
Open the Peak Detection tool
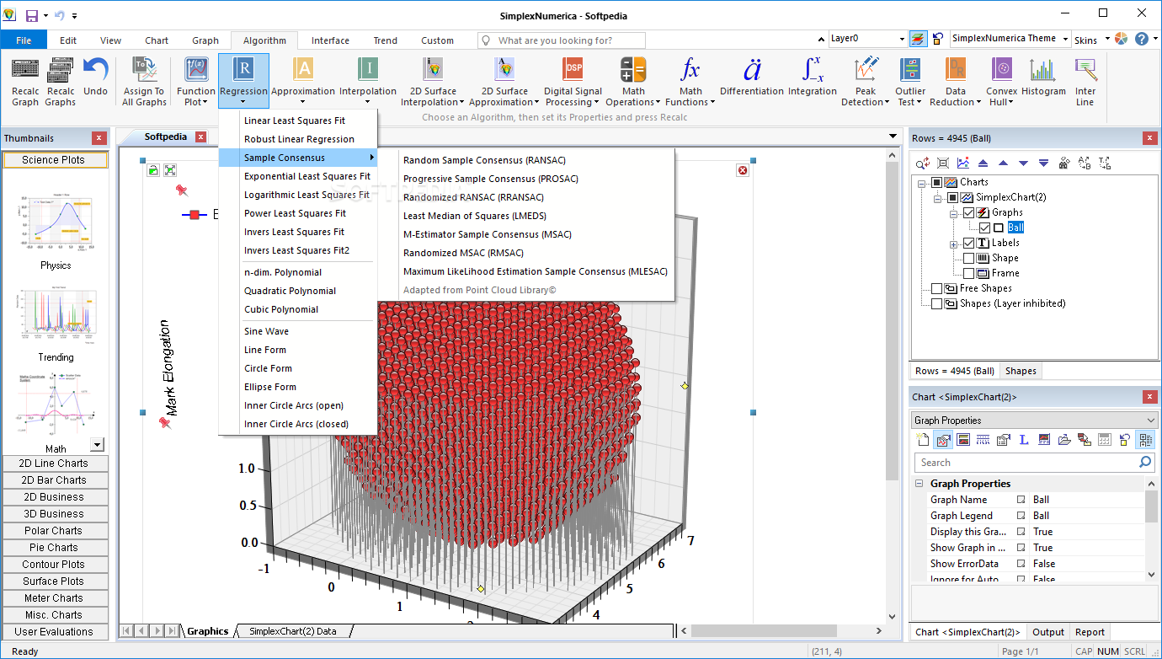pos(866,82)
